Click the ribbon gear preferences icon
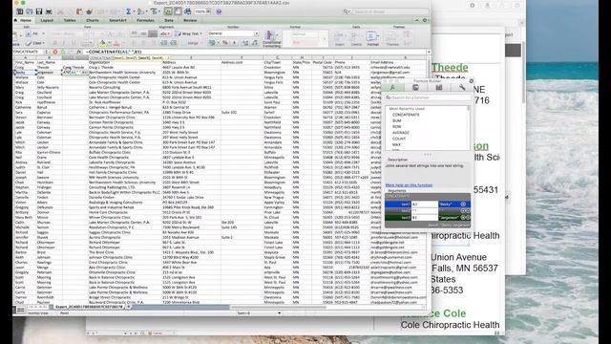 coord(424,20)
